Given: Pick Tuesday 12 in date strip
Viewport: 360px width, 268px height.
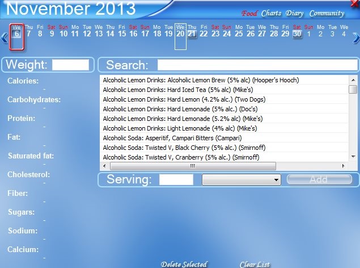Looking at the screenshot, I should (87, 31).
